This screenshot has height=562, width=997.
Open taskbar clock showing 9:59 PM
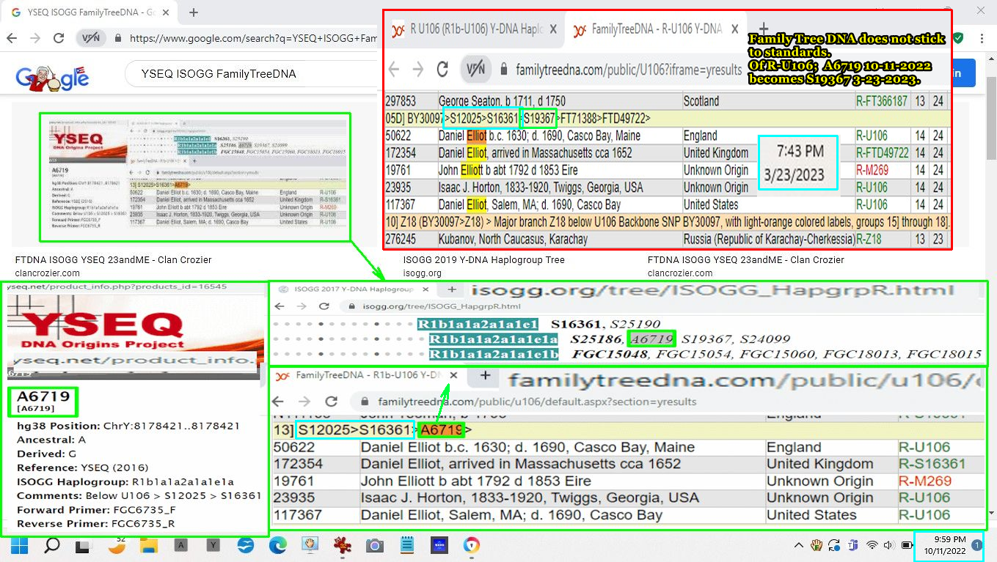[944, 545]
